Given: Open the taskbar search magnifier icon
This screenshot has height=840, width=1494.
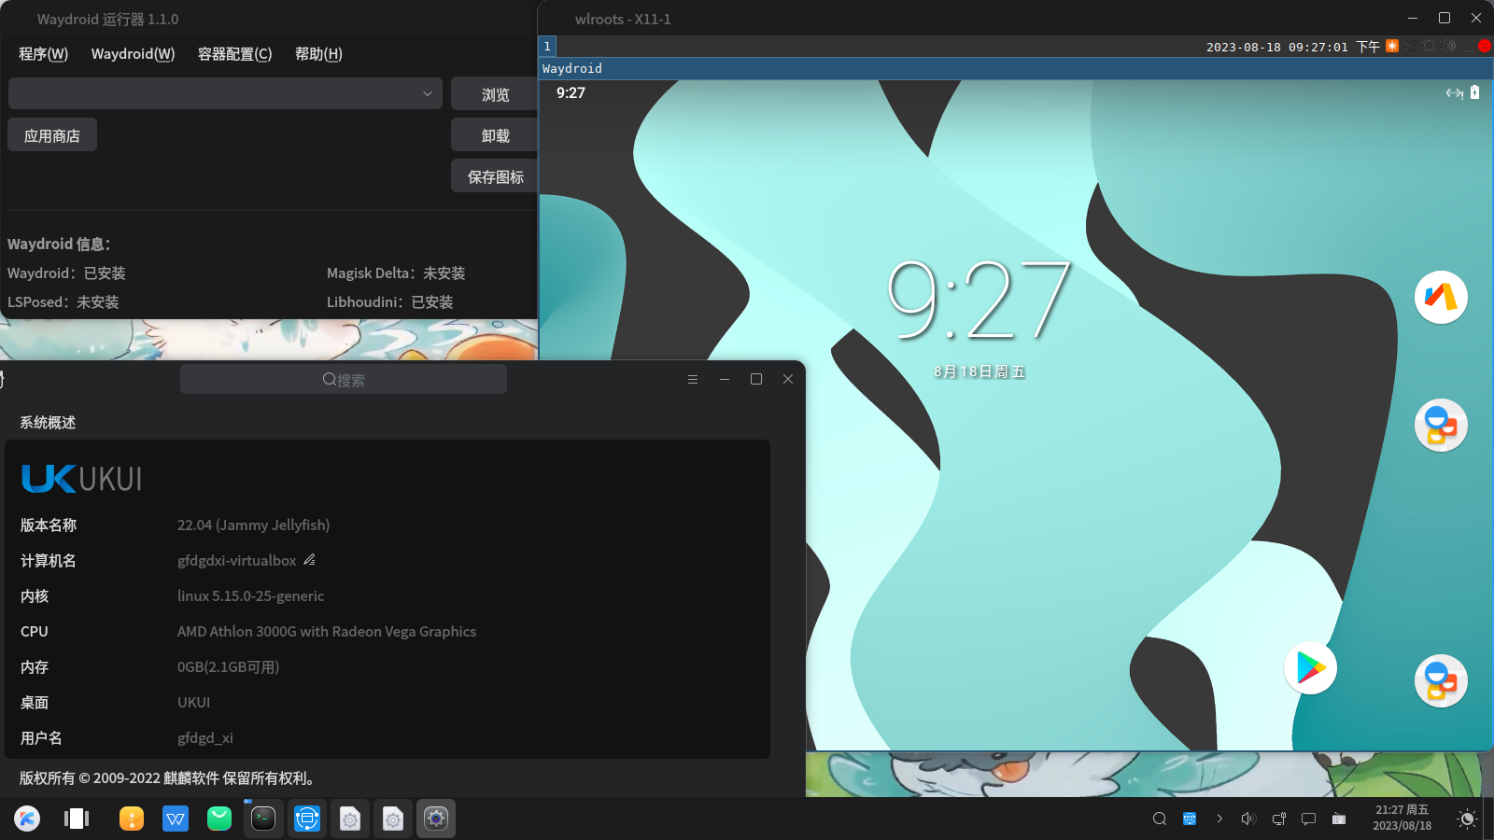Looking at the screenshot, I should [1160, 819].
